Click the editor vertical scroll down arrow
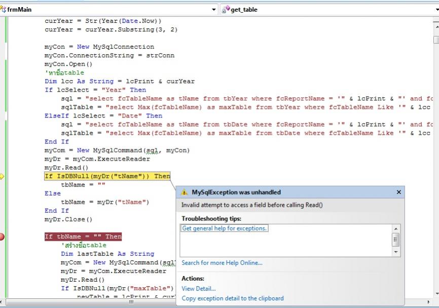The height and width of the screenshot is (308, 439). (x=436, y=294)
